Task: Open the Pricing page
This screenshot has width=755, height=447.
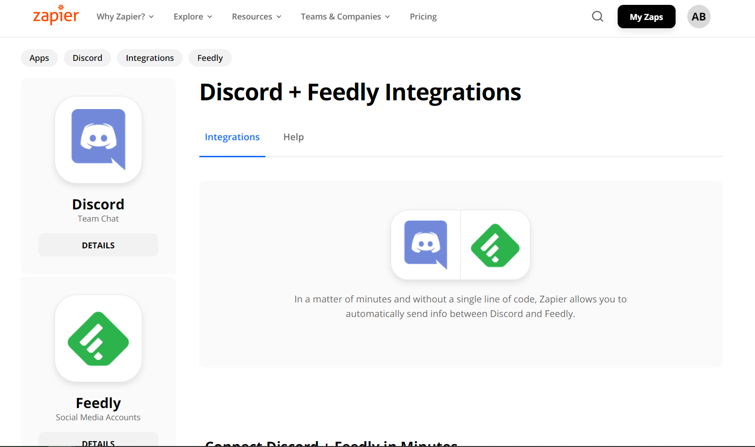Action: (423, 17)
